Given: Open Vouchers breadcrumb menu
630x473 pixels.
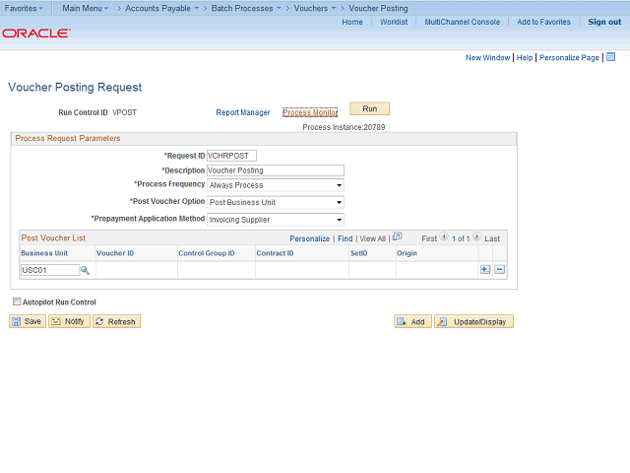Looking at the screenshot, I should (x=315, y=8).
